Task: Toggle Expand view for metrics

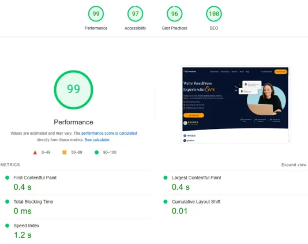Action: [x=294, y=165]
